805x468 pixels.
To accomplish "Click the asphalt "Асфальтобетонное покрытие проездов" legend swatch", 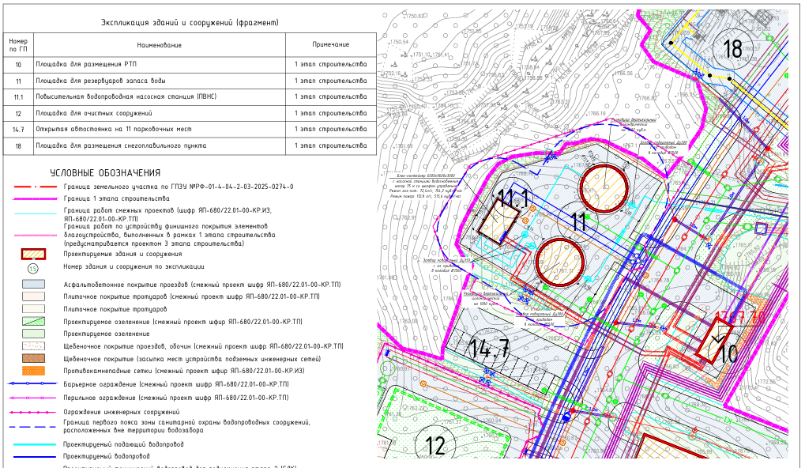I will tap(33, 284).
